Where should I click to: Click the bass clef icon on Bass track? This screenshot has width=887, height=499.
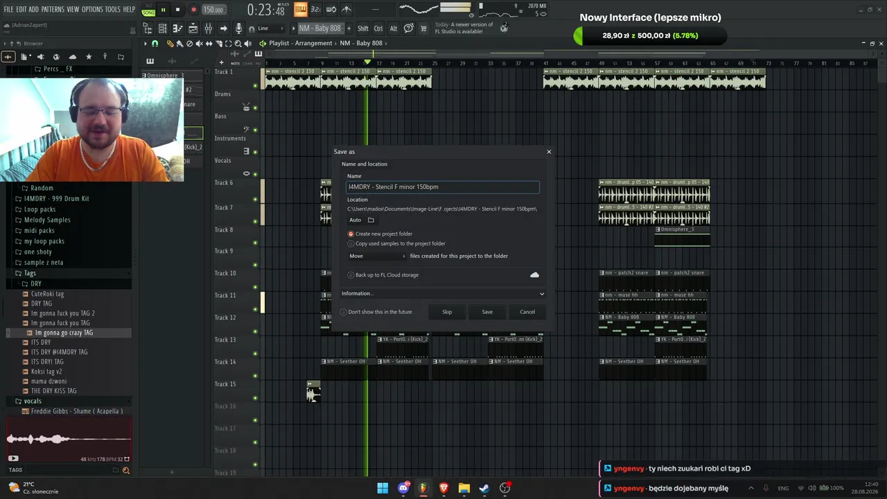click(x=246, y=129)
